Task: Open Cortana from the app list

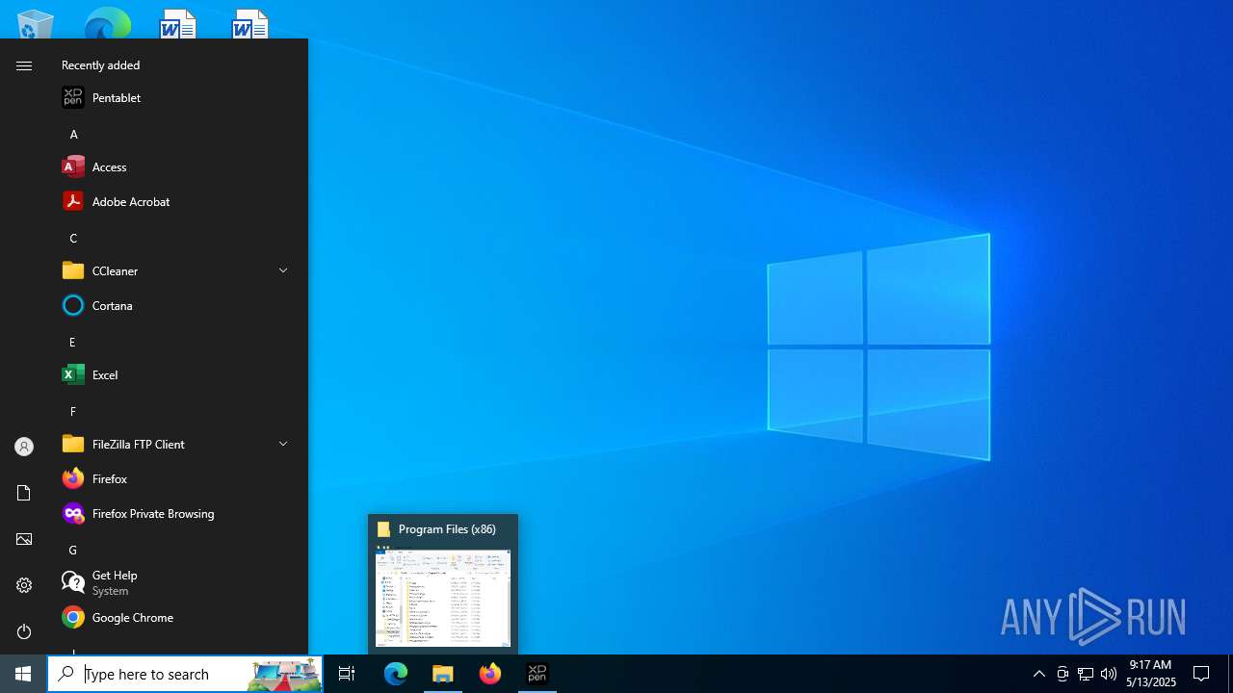Action: coord(177,305)
